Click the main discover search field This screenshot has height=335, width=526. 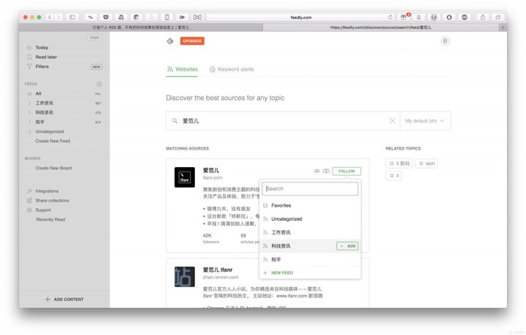[x=283, y=120]
